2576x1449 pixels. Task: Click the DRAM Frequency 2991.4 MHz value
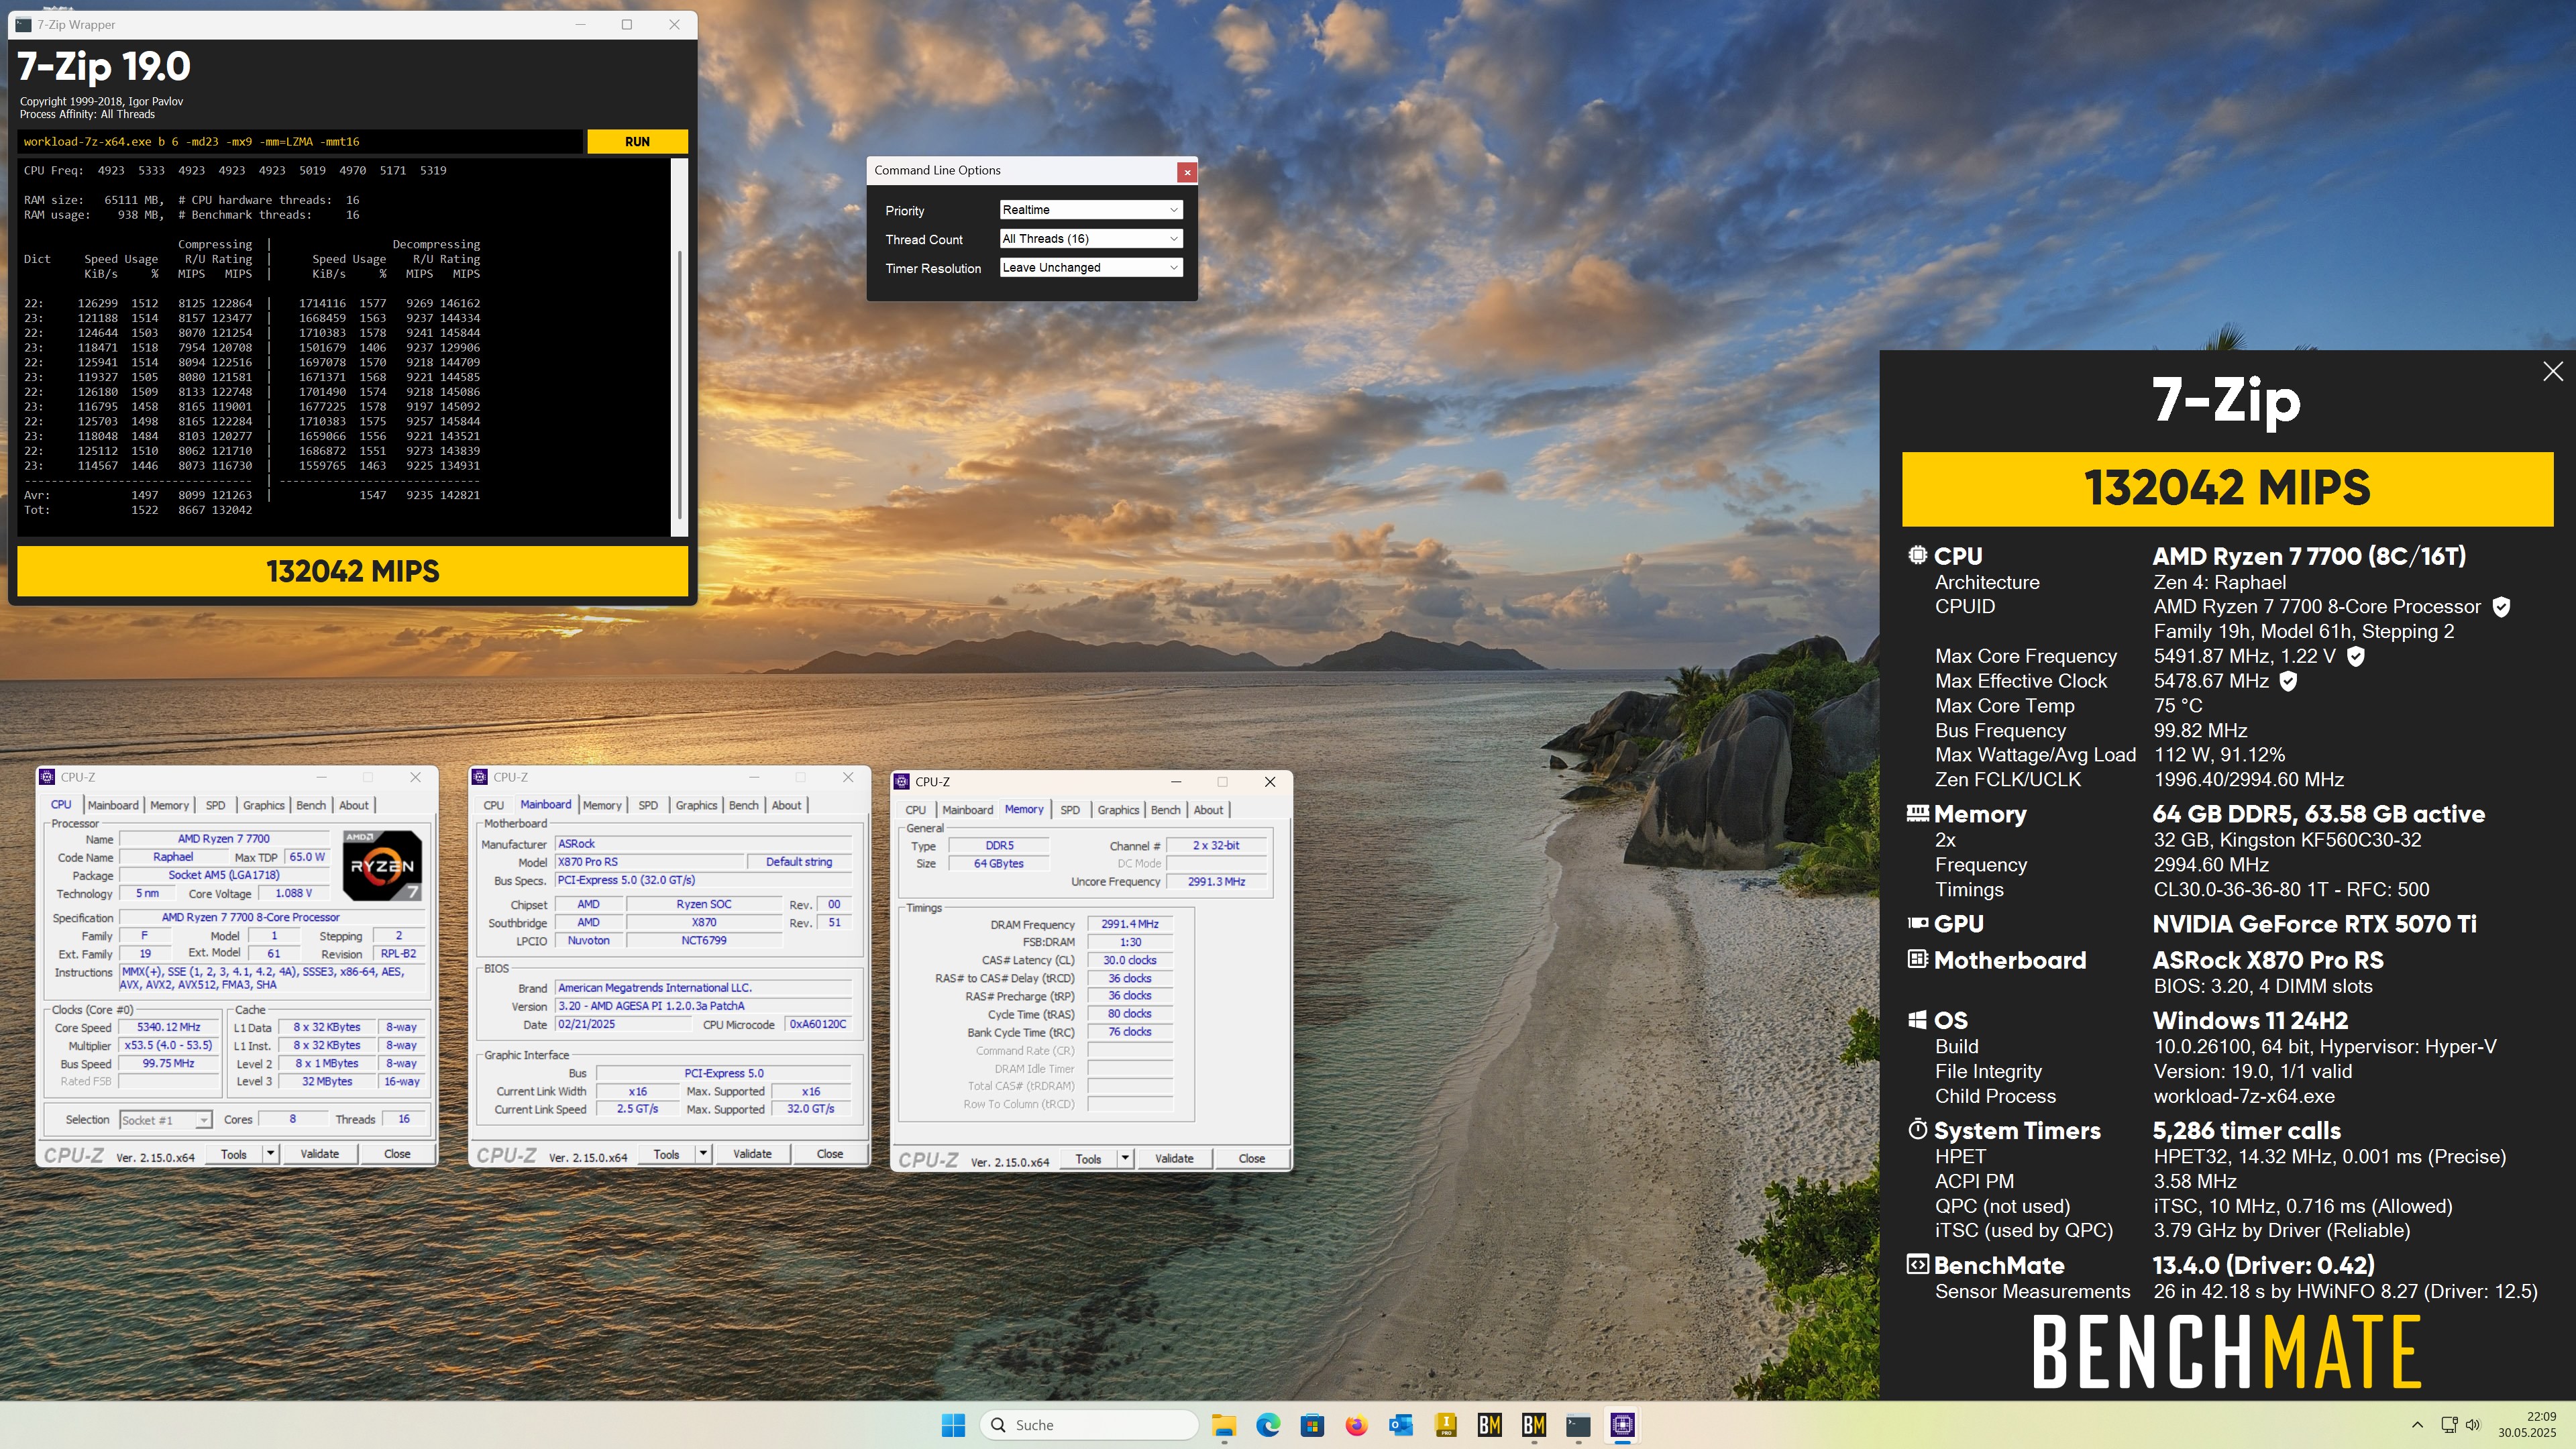[1130, 924]
